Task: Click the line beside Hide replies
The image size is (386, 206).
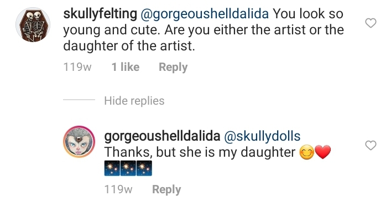Action: click(x=79, y=100)
